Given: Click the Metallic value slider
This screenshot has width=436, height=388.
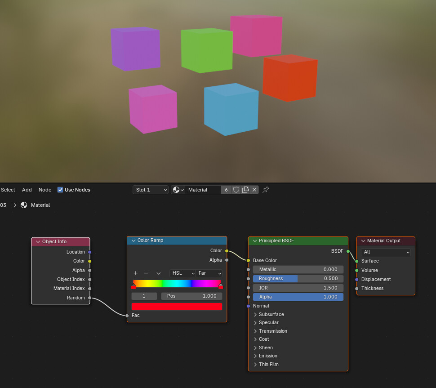Looking at the screenshot, I should (298, 269).
